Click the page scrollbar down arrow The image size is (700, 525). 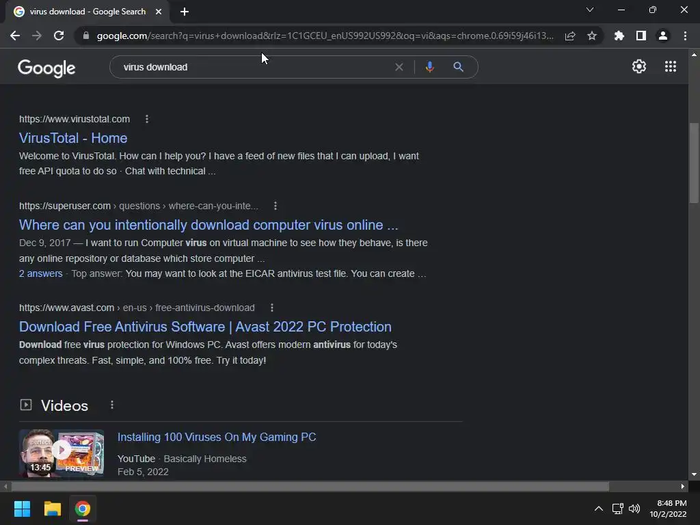694,474
